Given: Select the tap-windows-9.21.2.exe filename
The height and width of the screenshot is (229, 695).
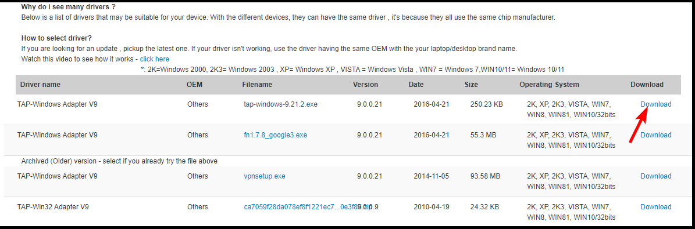Looking at the screenshot, I should 280,104.
